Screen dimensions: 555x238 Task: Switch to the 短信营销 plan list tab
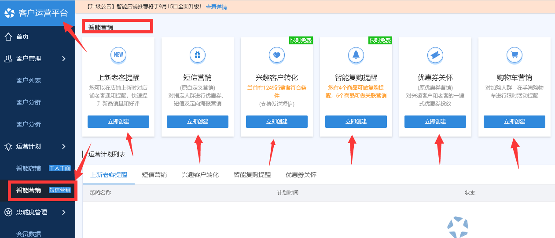[x=154, y=175]
